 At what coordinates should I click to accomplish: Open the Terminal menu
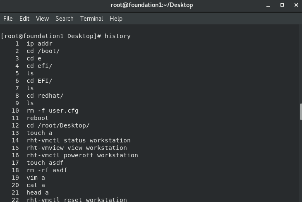(91, 19)
